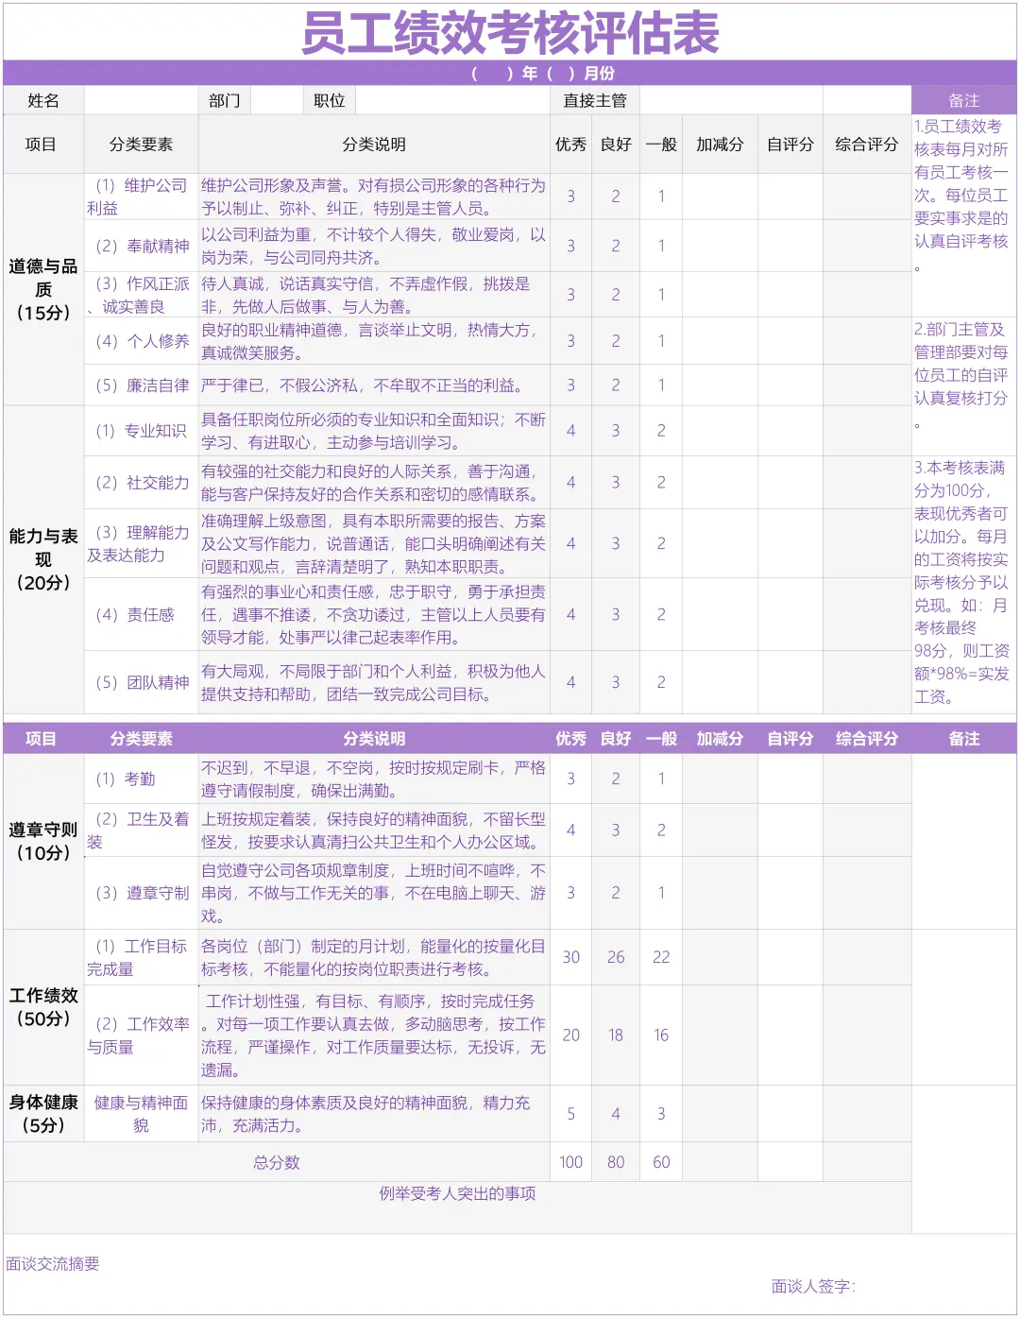Click the 一般 score 22 cell
This screenshot has height=1318, width=1020.
click(661, 957)
